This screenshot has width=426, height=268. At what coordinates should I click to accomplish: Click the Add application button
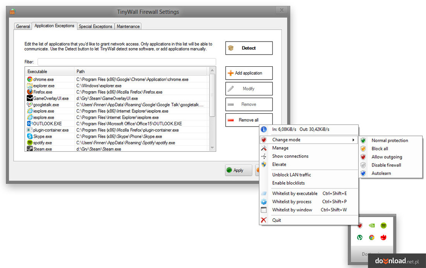click(249, 73)
